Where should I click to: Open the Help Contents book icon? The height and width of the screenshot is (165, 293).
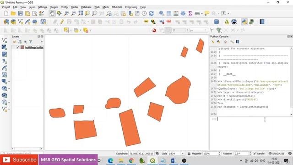pos(262,22)
